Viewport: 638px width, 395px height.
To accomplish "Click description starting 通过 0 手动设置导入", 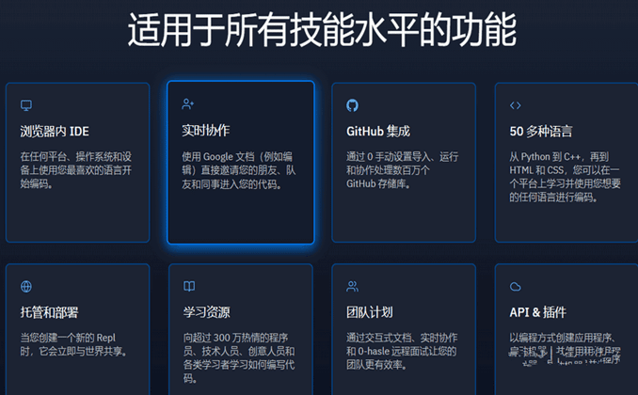I will [403, 170].
